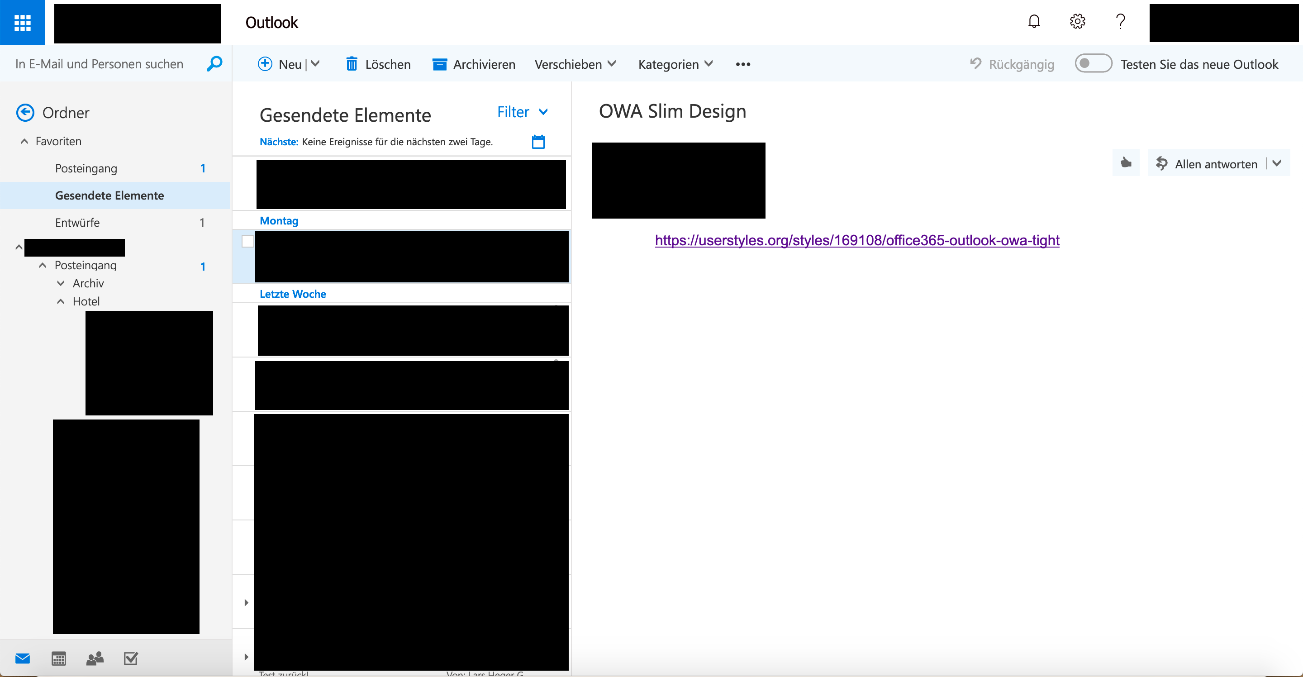Switch to the calendar via bottom navigation

click(x=58, y=658)
